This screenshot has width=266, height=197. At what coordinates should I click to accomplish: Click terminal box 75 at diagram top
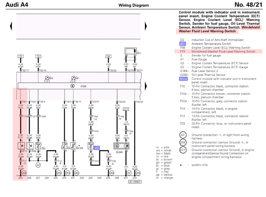pyautogui.click(x=21, y=57)
